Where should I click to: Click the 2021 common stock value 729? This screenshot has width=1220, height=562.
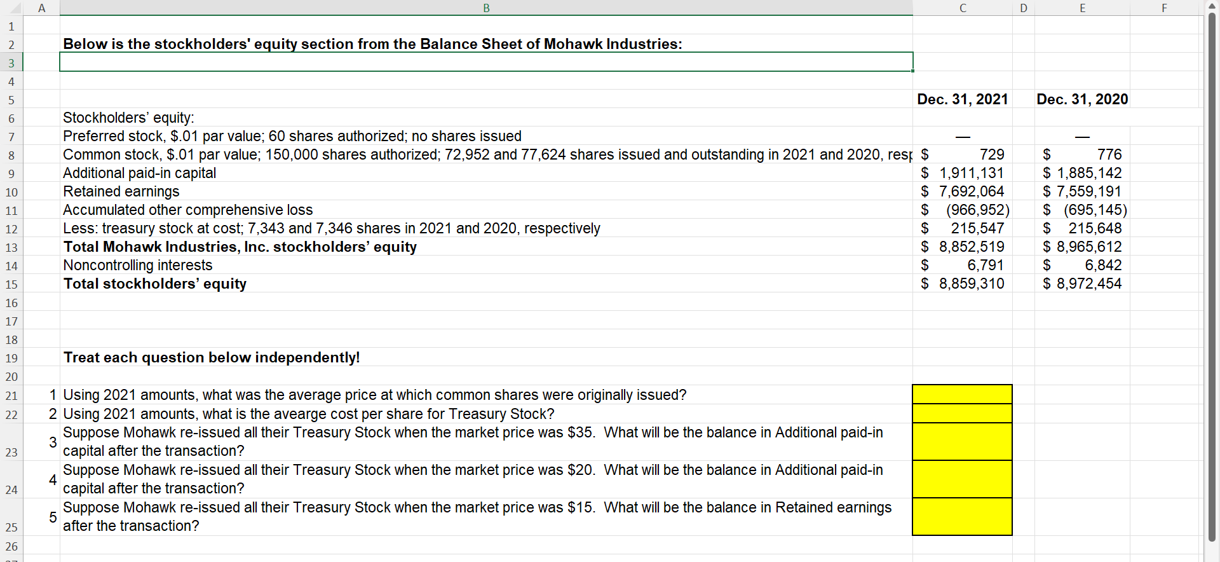tap(992, 154)
